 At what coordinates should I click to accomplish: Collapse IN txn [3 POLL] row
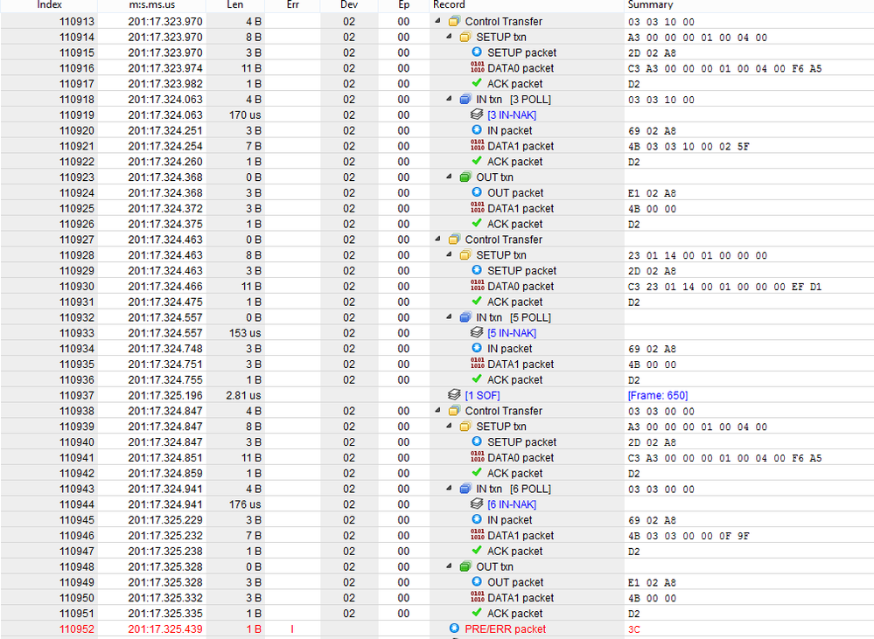pos(449,99)
